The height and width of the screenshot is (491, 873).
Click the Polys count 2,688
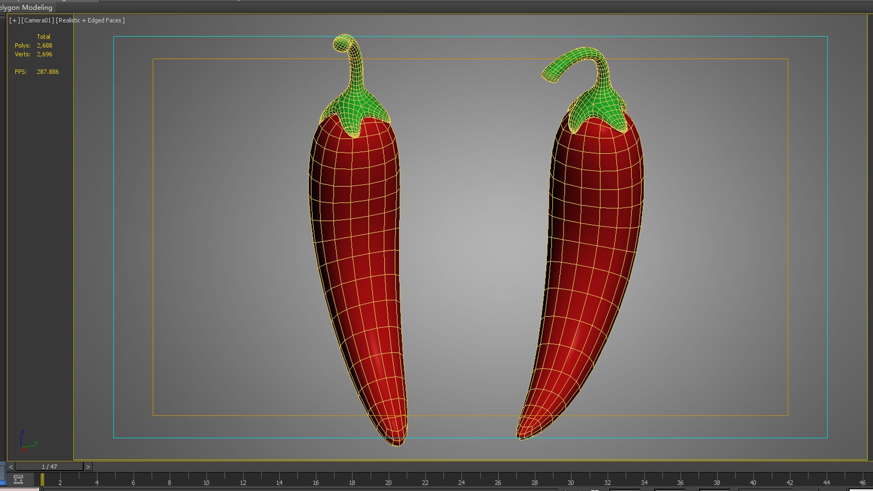pos(45,45)
